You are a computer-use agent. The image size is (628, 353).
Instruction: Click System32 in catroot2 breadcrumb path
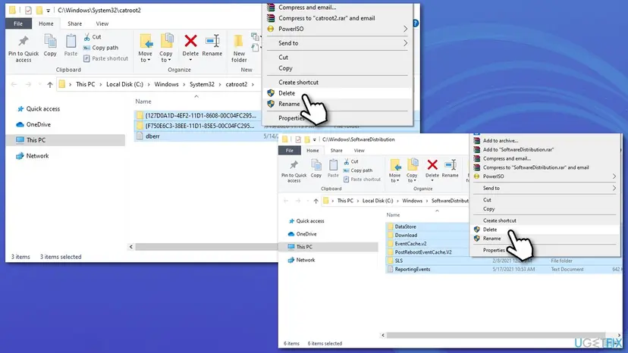(x=202, y=84)
